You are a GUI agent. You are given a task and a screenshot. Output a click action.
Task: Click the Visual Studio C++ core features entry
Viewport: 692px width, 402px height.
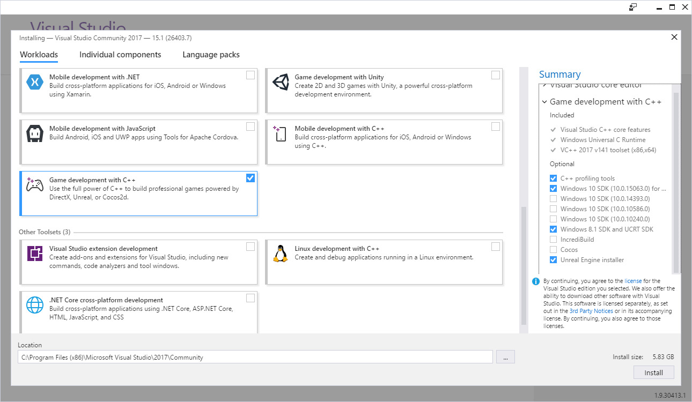coord(605,130)
